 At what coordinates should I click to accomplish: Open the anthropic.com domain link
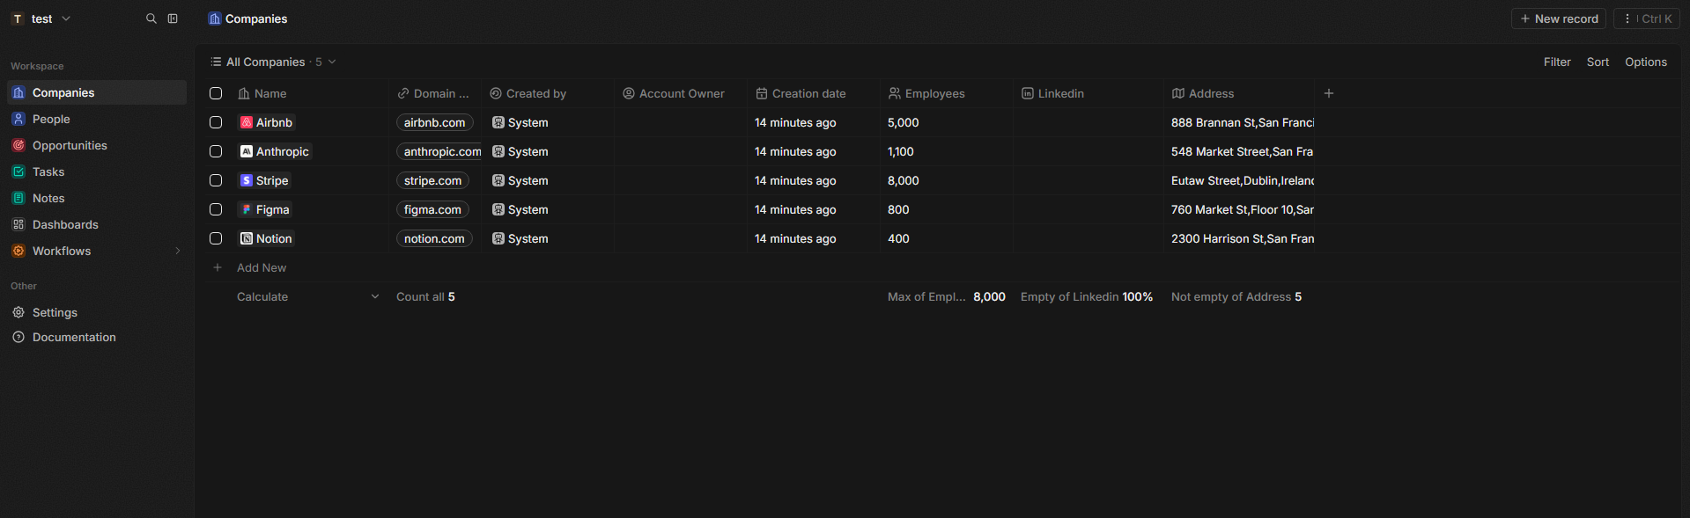click(439, 151)
